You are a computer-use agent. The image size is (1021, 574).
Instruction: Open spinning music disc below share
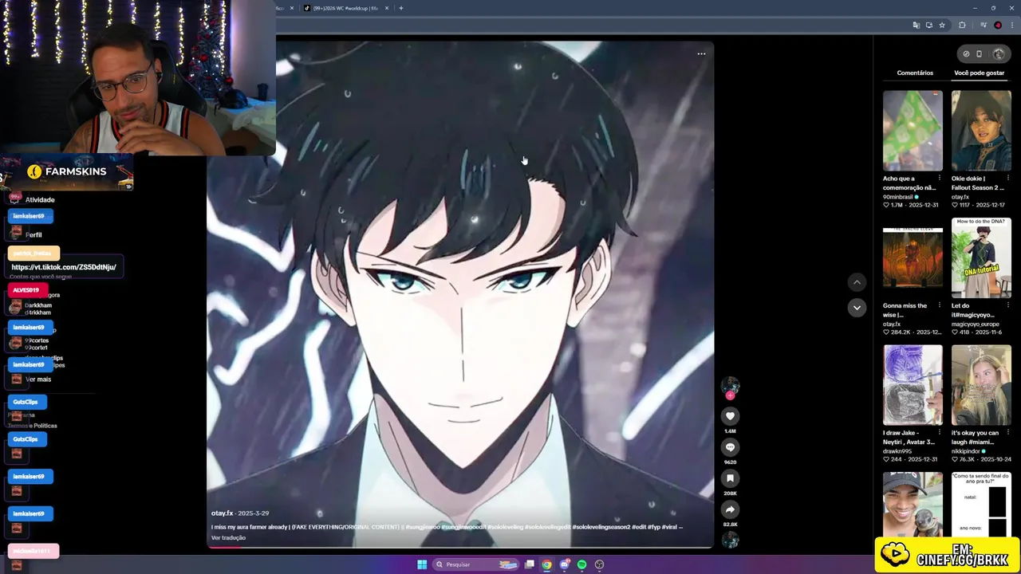click(x=730, y=540)
